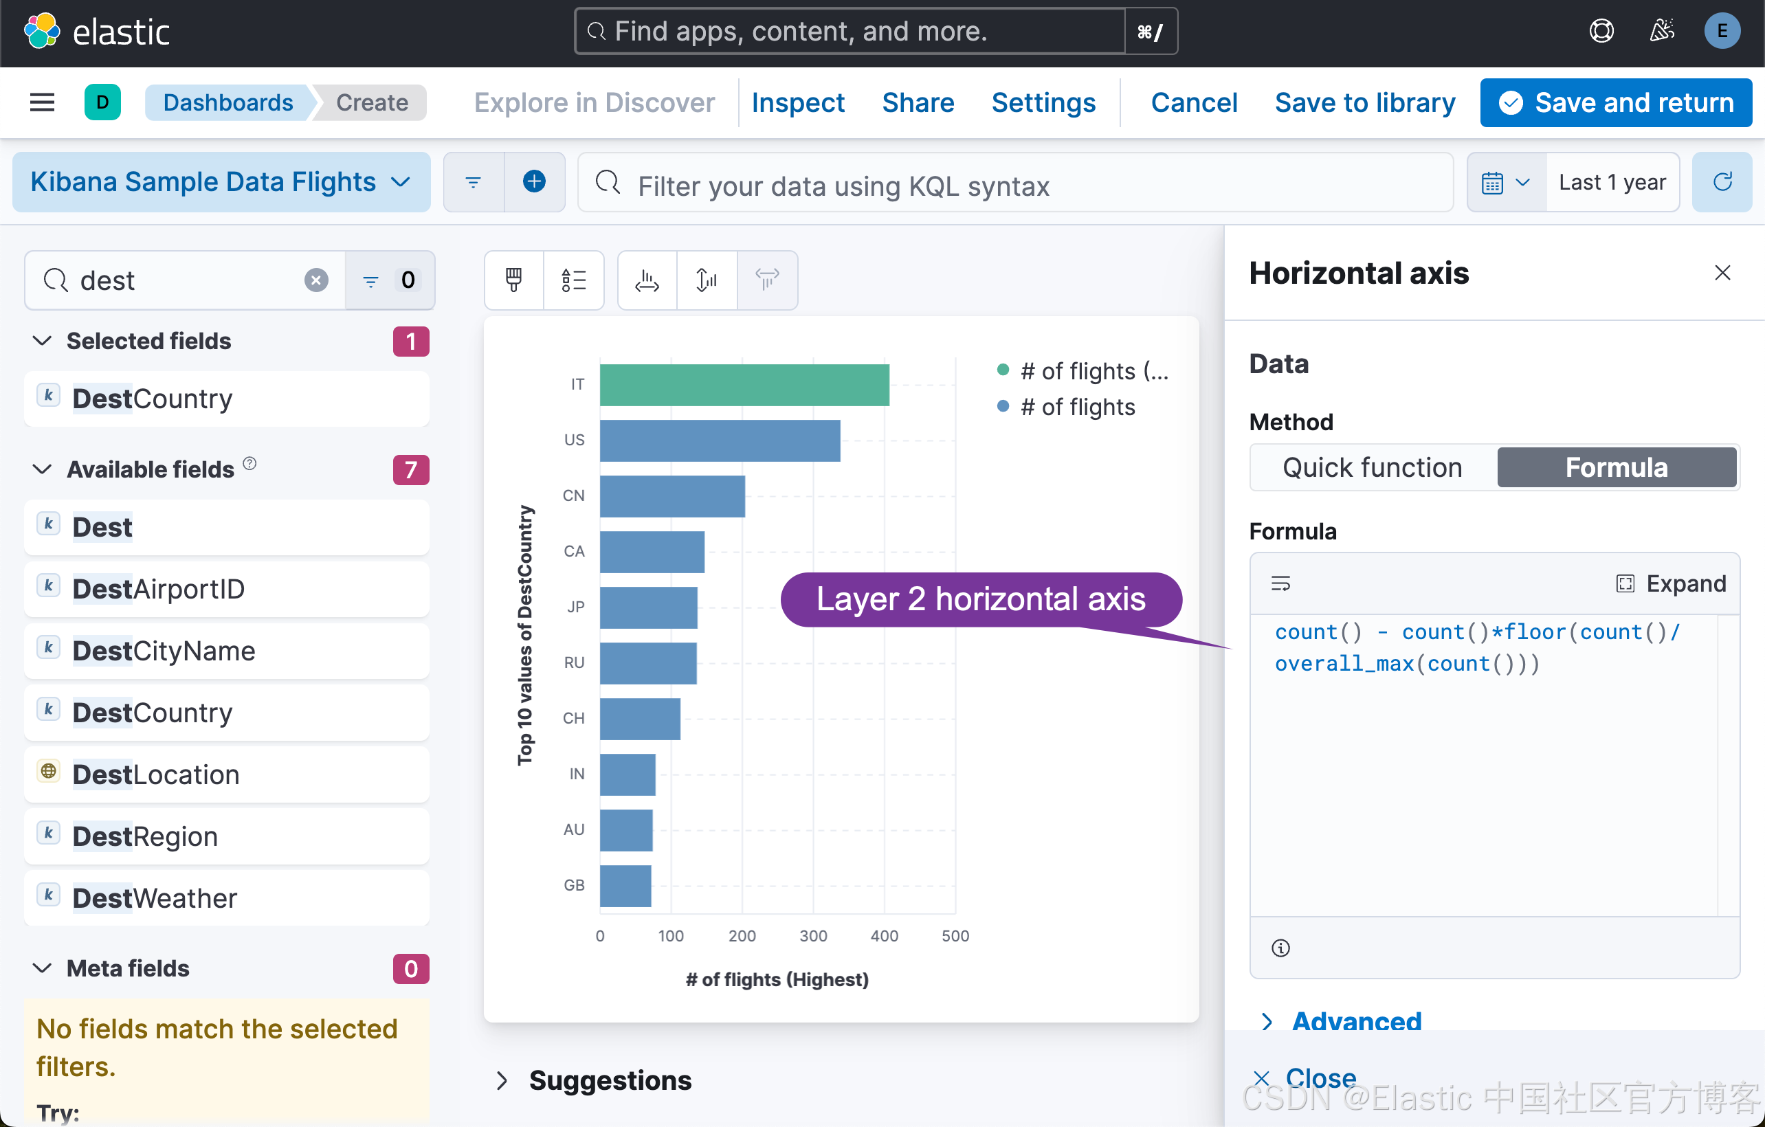This screenshot has width=1765, height=1127.
Task: Open the legend settings icon
Action: point(573,280)
